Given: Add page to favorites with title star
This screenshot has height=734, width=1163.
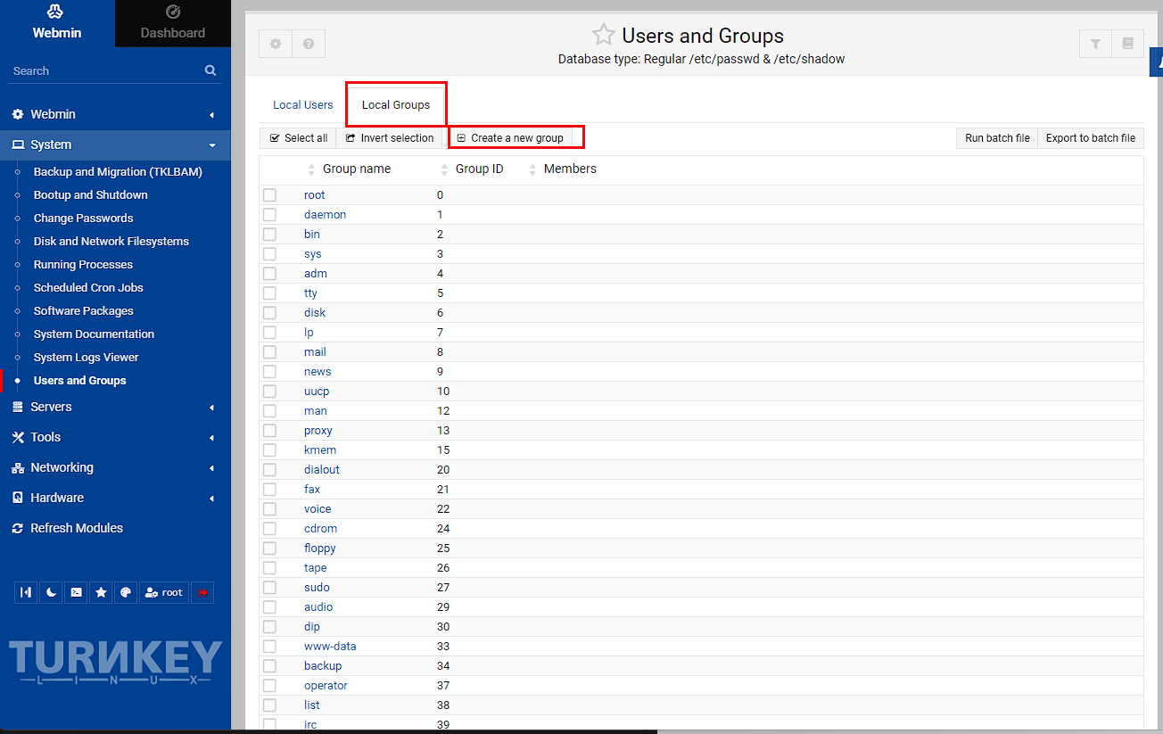Looking at the screenshot, I should [604, 36].
